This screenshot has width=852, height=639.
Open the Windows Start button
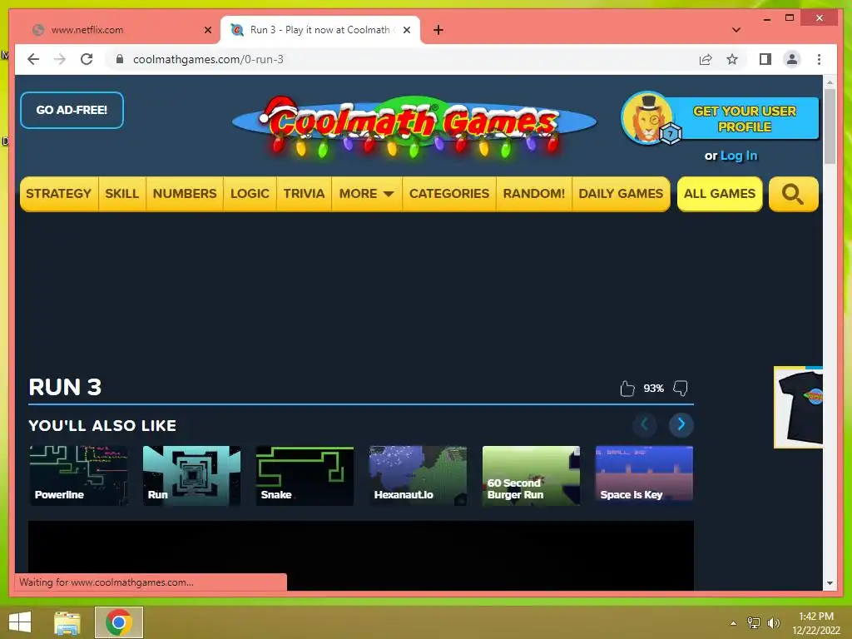pos(20,622)
